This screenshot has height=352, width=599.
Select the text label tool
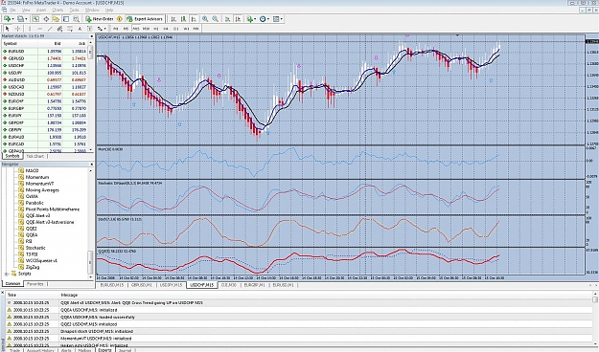click(80, 29)
